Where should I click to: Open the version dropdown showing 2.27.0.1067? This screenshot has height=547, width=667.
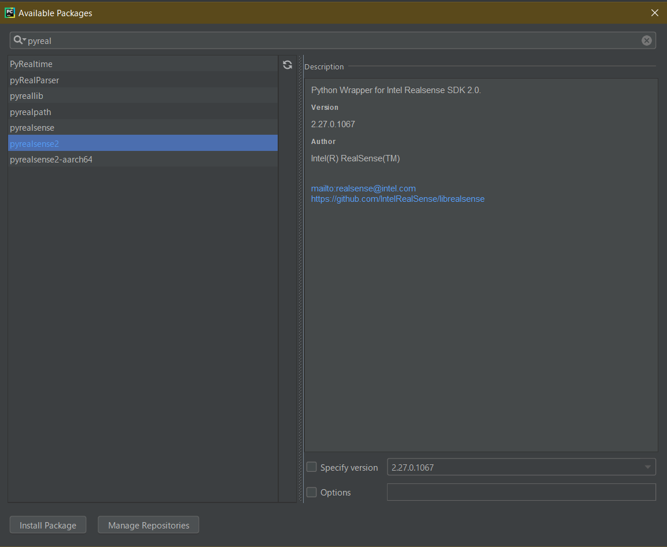tap(648, 467)
